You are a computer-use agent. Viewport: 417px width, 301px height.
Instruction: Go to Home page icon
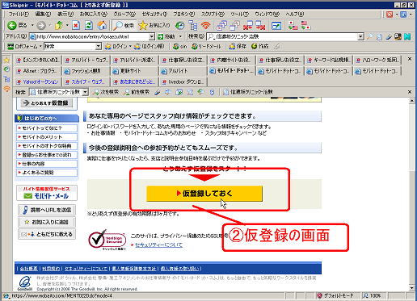pos(102,25)
